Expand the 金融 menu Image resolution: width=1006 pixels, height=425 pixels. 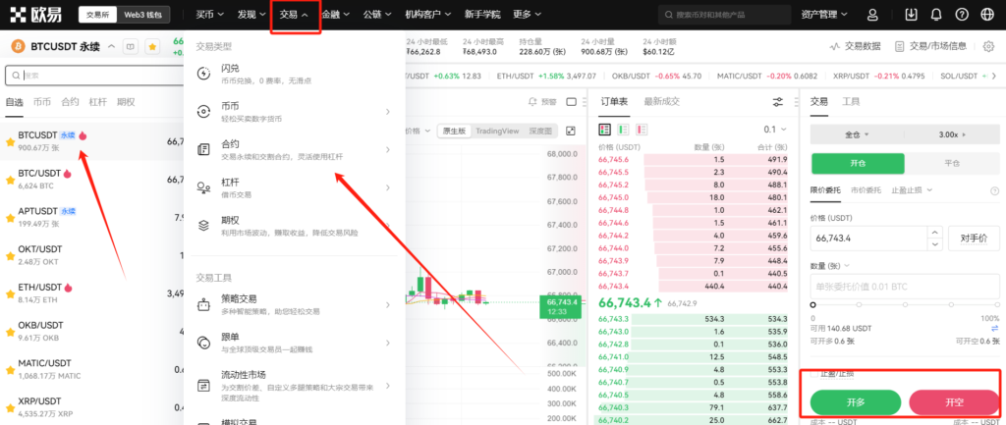pos(336,14)
